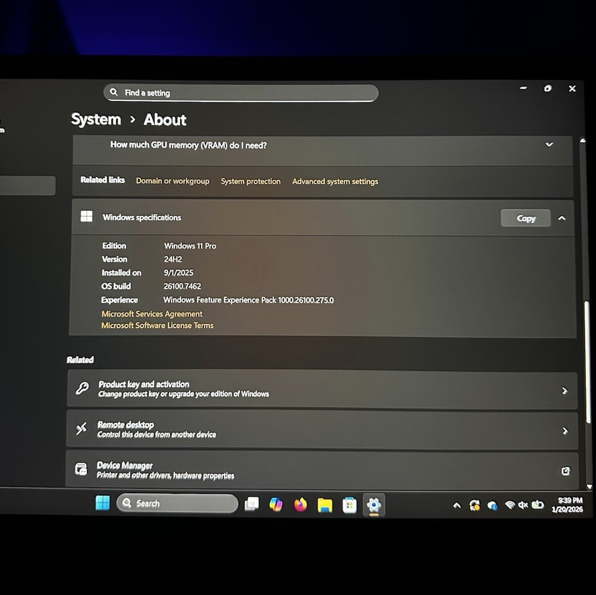Select the Windows 11 Pro edition text
The width and height of the screenshot is (596, 595).
click(x=190, y=246)
